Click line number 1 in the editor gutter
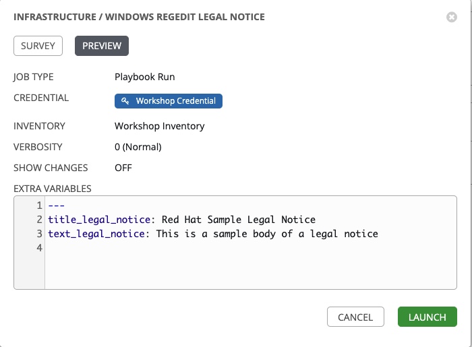 (40, 206)
